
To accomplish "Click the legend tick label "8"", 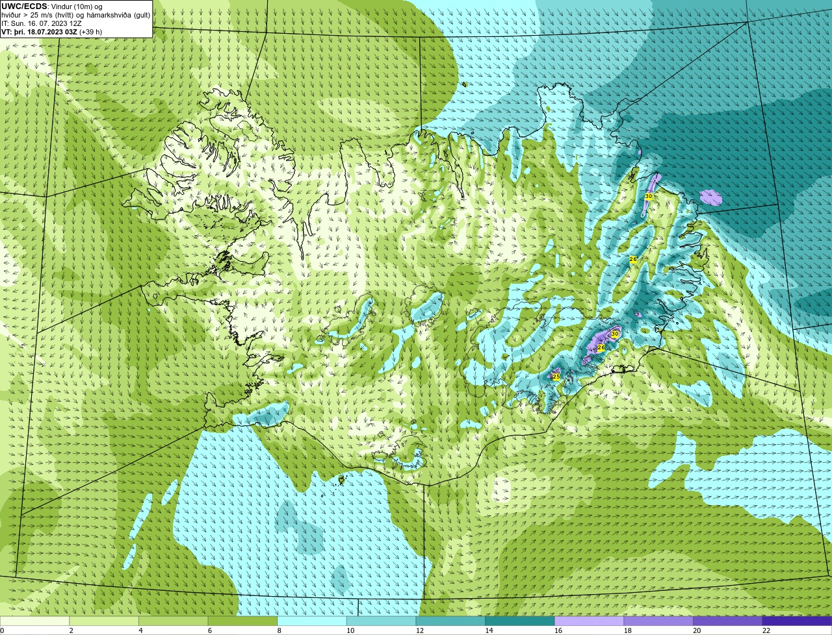I will [279, 630].
